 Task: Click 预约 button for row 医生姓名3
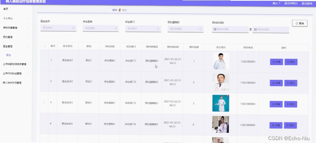coord(290,104)
